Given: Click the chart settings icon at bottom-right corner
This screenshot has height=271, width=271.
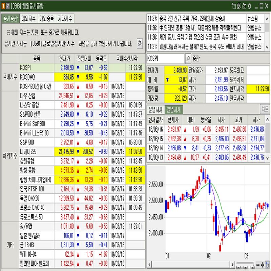Looking at the screenshot, I should point(267,264).
